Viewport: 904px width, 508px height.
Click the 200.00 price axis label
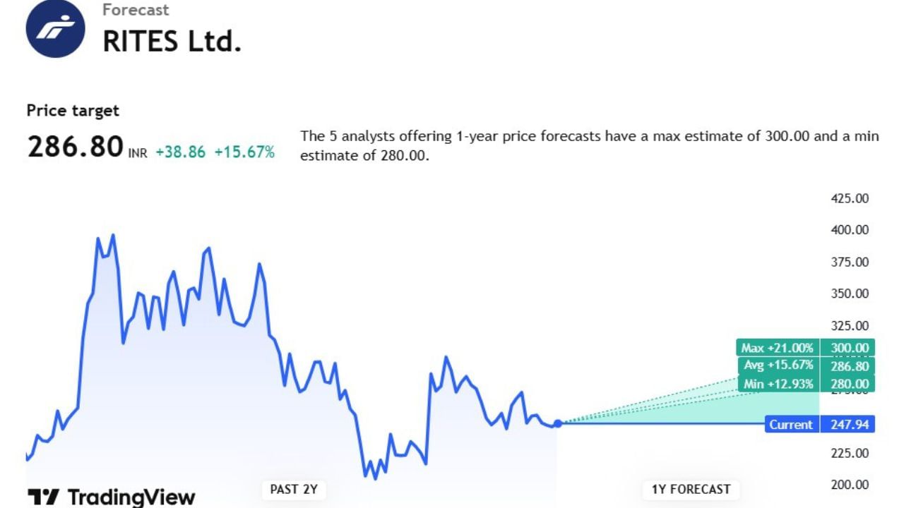(x=850, y=485)
